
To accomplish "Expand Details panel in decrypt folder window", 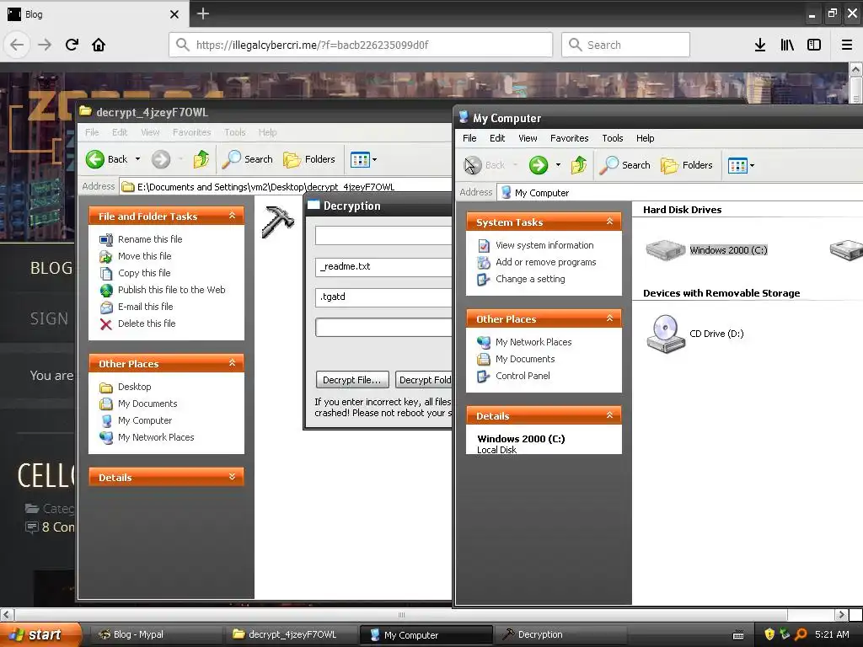I will (233, 477).
